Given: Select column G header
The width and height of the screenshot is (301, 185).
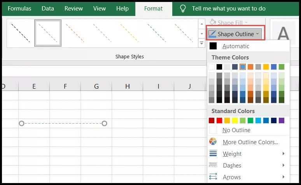Looking at the screenshot, I should coord(96,86).
